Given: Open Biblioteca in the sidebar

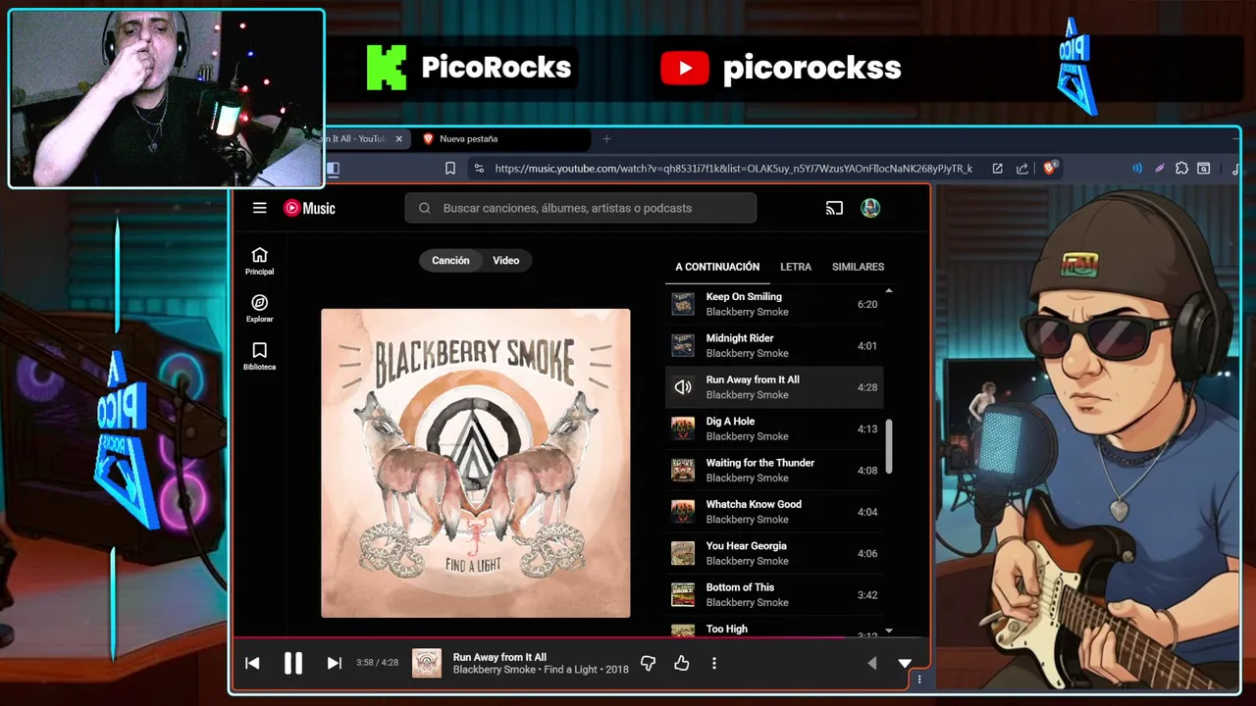Looking at the screenshot, I should 259,356.
